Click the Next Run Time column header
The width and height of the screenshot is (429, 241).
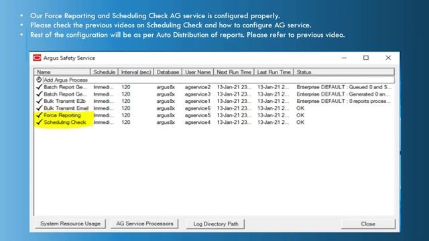pyautogui.click(x=234, y=72)
